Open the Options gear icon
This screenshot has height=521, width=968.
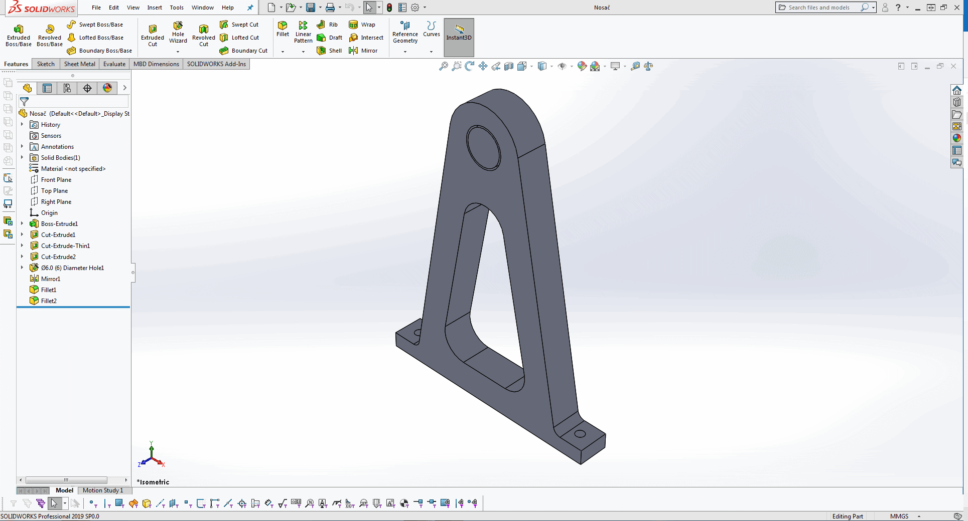pyautogui.click(x=415, y=8)
